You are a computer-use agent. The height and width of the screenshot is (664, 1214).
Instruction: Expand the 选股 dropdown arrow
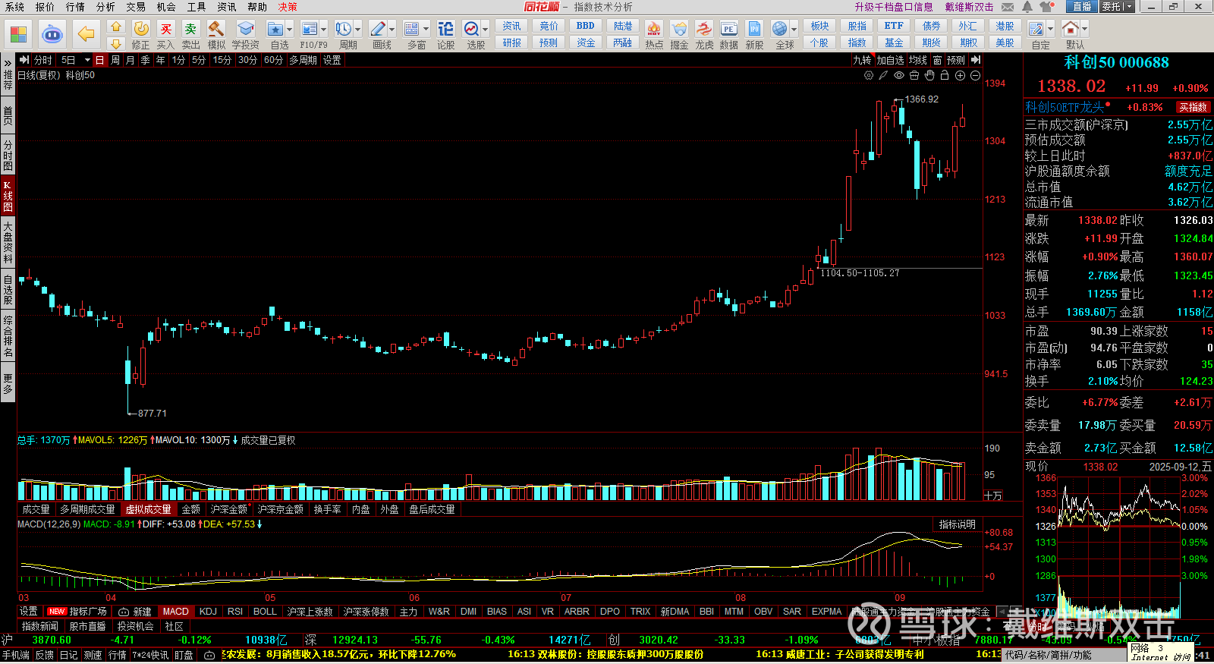[486, 30]
